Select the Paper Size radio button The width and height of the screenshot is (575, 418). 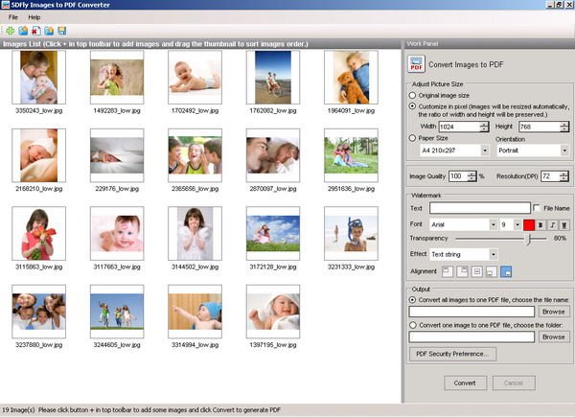click(413, 138)
